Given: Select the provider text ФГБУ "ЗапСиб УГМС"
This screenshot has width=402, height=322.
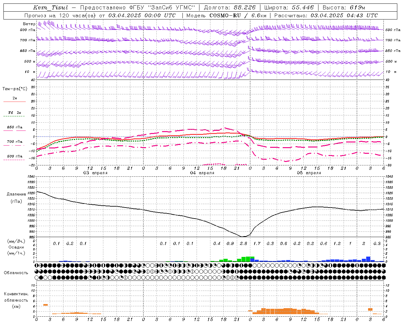Looking at the screenshot, I should click(x=162, y=8).
